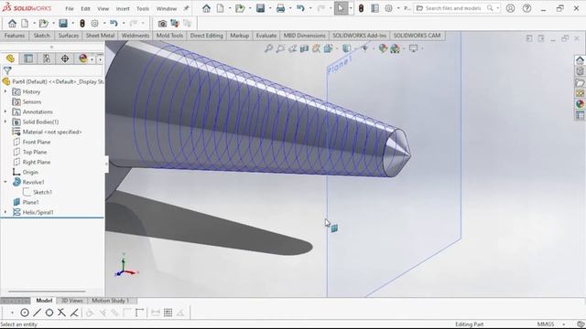586x329 pixels.
Task: Click the grid icon in the bottom toolbar
Action: coord(168,313)
